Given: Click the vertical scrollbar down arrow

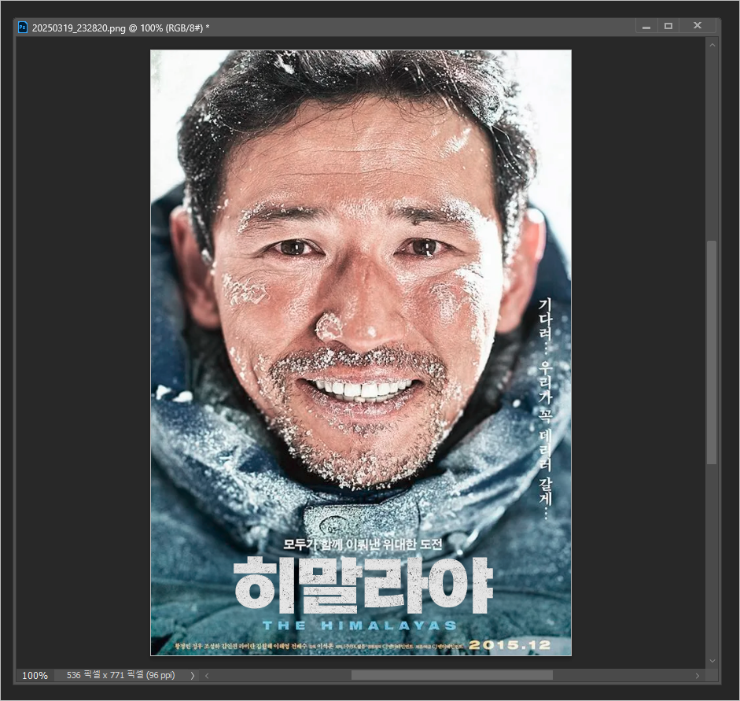Looking at the screenshot, I should [712, 661].
